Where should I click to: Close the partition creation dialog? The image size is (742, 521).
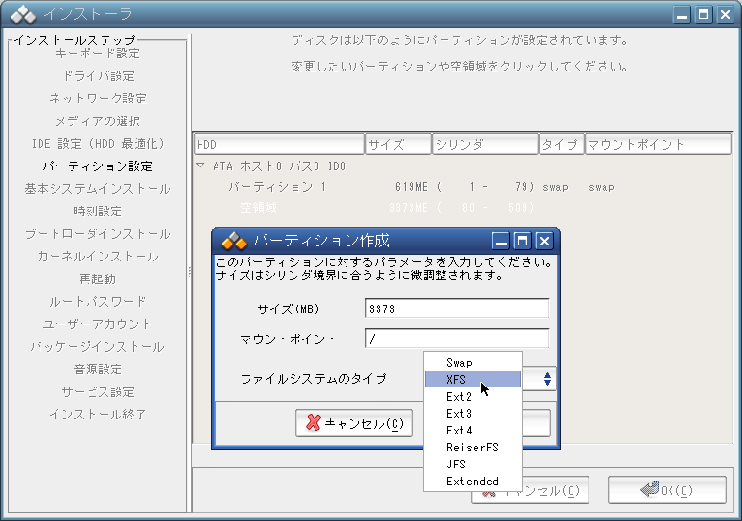pos(543,241)
